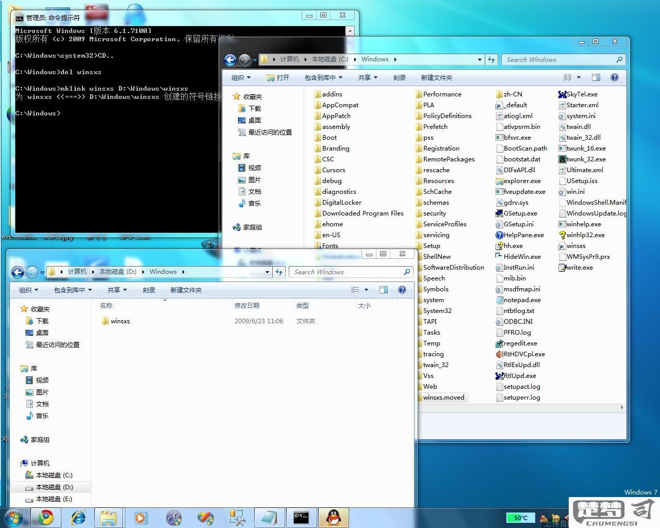The width and height of the screenshot is (660, 528).
Task: Switch to the Command Prompt taskbar button
Action: point(301,518)
